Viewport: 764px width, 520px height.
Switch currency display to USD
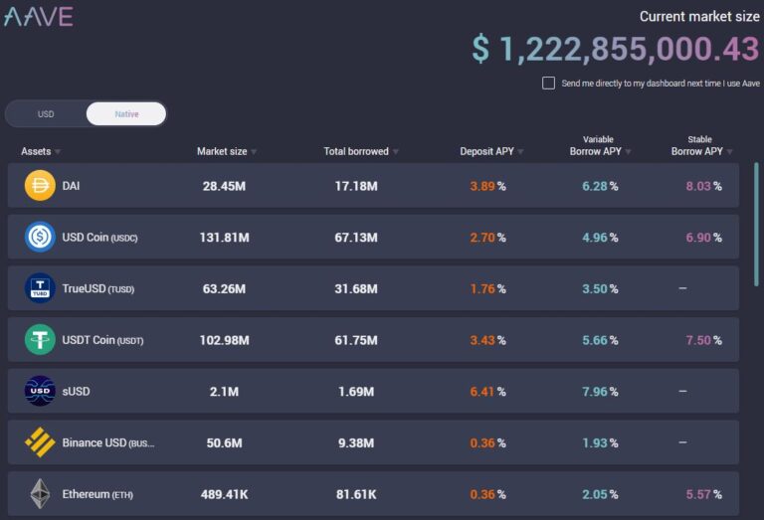46,114
